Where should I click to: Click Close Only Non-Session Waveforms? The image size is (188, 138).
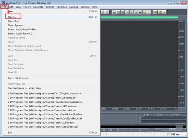pos(51,50)
